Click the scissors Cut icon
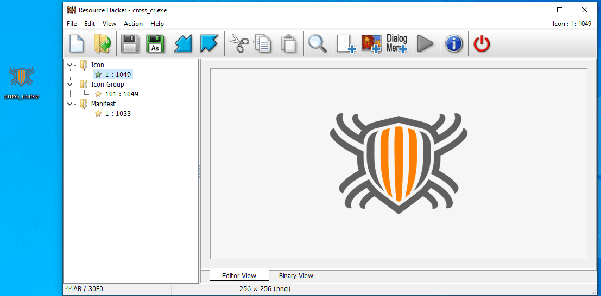601x296 pixels. (x=238, y=43)
